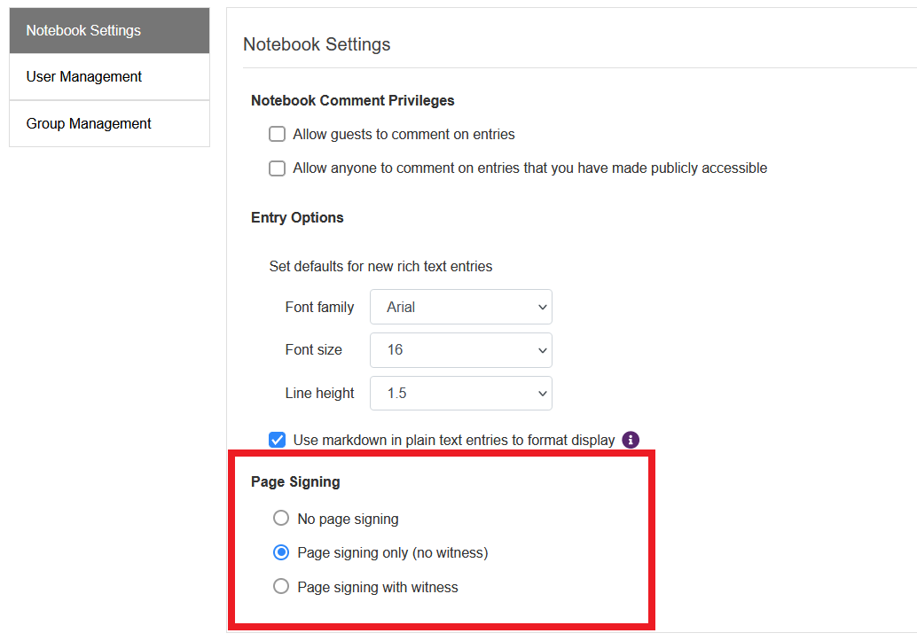The height and width of the screenshot is (641, 917).
Task: Click the Font size label text
Action: 313,350
